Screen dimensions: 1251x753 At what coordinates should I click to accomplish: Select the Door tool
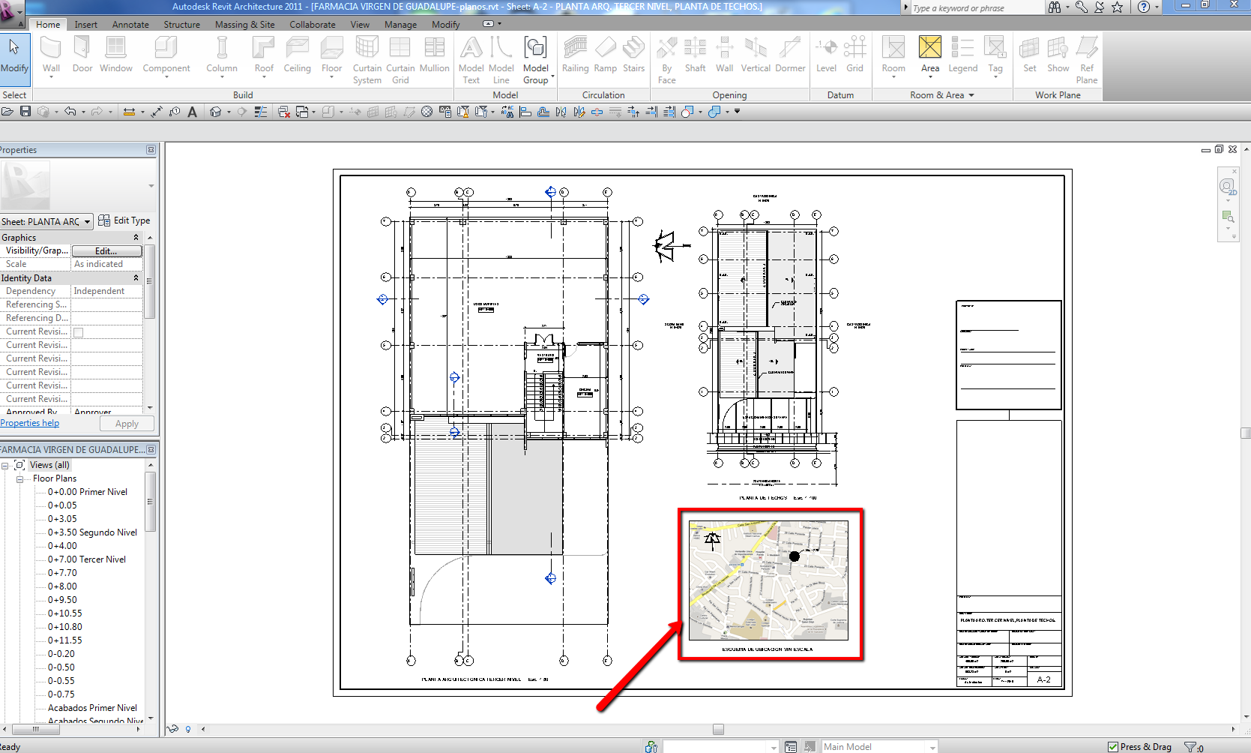tap(82, 55)
